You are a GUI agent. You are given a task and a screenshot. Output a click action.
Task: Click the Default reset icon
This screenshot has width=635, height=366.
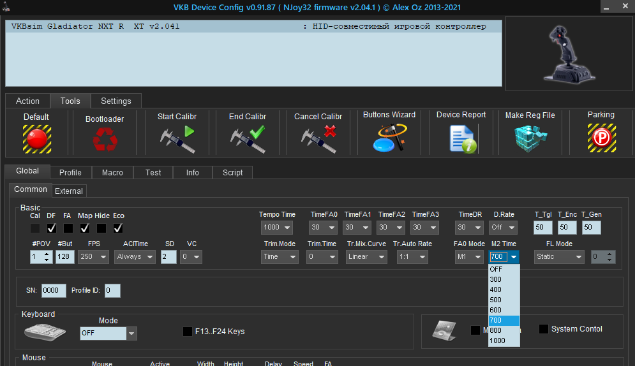[36, 138]
